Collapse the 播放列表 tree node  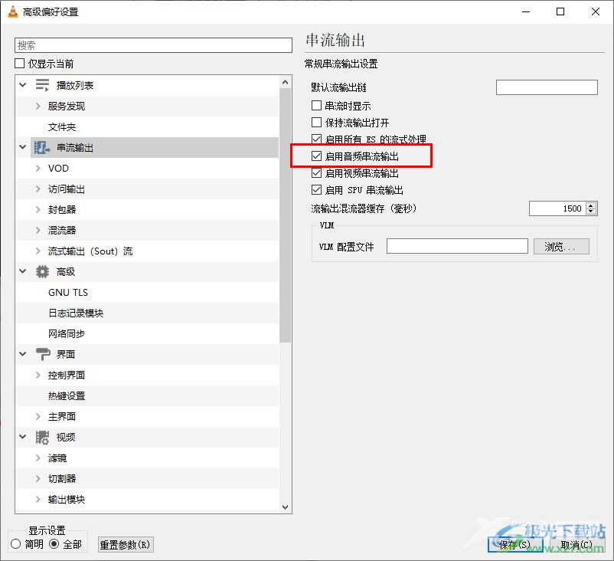[23, 84]
